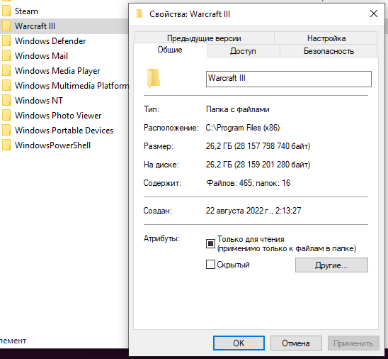Screen dimensions: 388x359
Task: Select 'Windows Defender' folder name
Action: coord(50,41)
